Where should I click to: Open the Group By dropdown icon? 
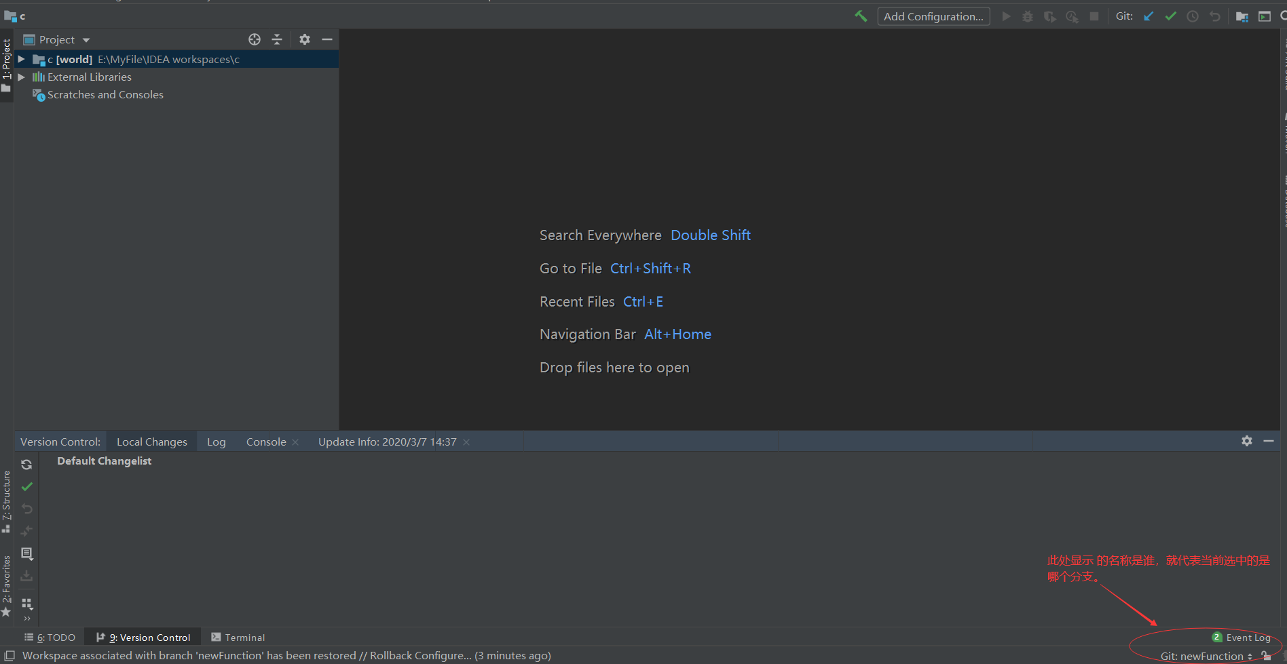[x=26, y=604]
